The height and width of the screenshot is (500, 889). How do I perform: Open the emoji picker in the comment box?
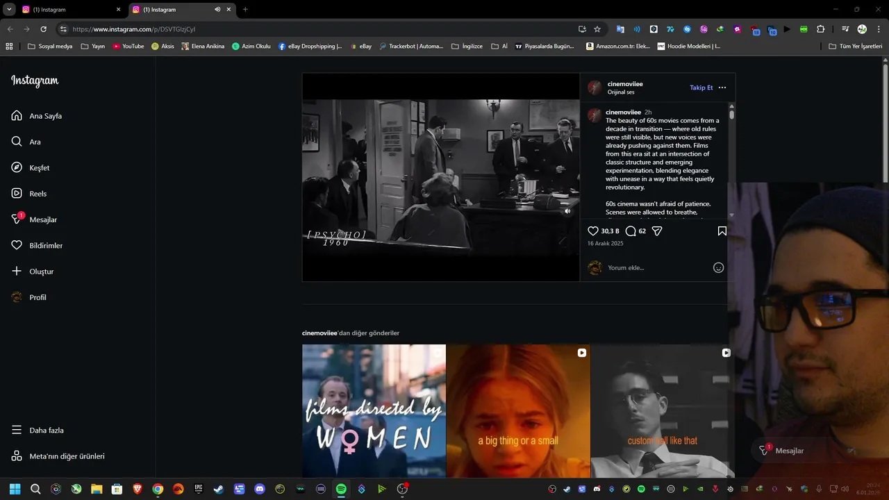coord(719,267)
